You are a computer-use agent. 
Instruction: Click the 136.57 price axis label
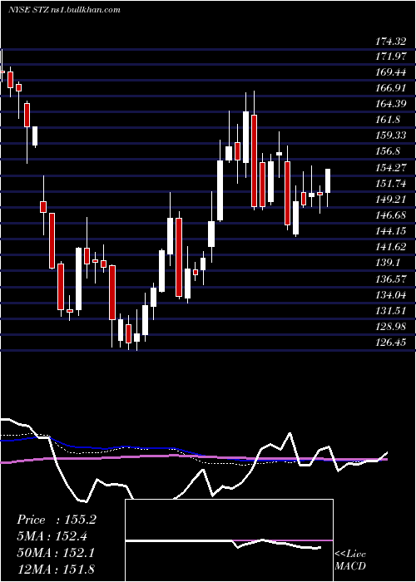click(390, 279)
